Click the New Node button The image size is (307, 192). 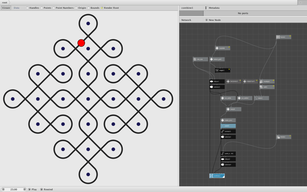[x=213, y=20]
